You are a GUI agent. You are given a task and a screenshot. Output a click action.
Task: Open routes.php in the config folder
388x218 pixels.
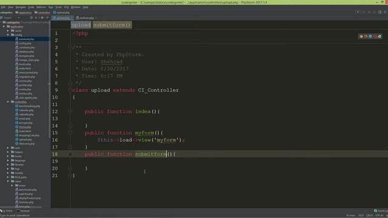click(x=25, y=90)
